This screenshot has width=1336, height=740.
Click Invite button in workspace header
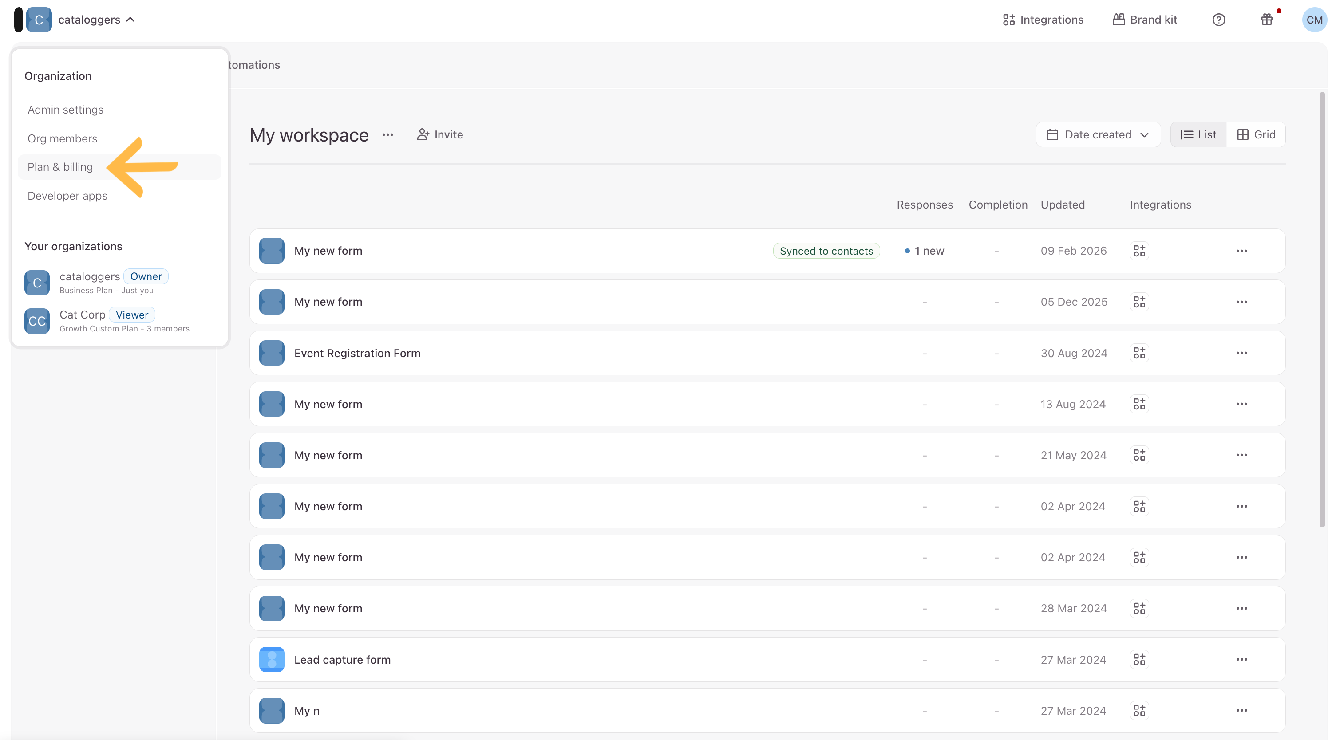coord(440,135)
